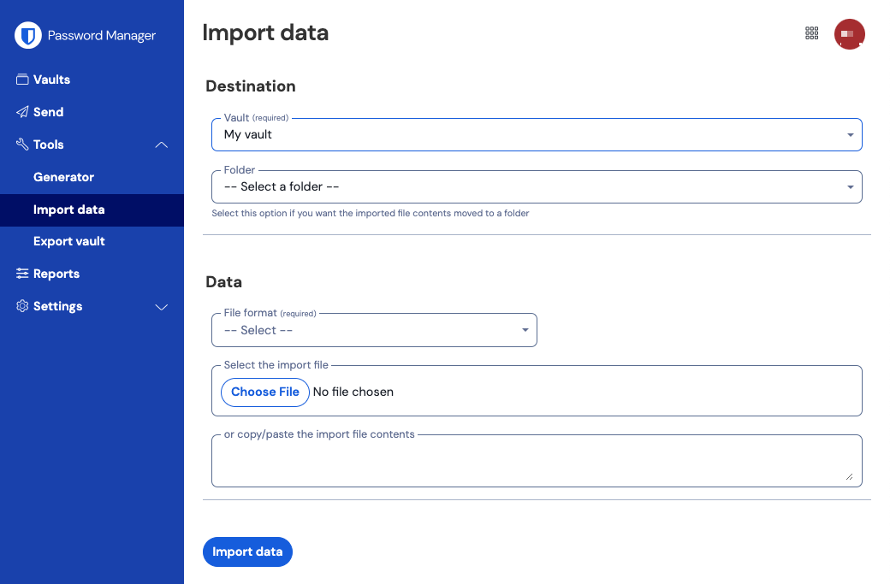Open the product switcher grid icon

811,33
